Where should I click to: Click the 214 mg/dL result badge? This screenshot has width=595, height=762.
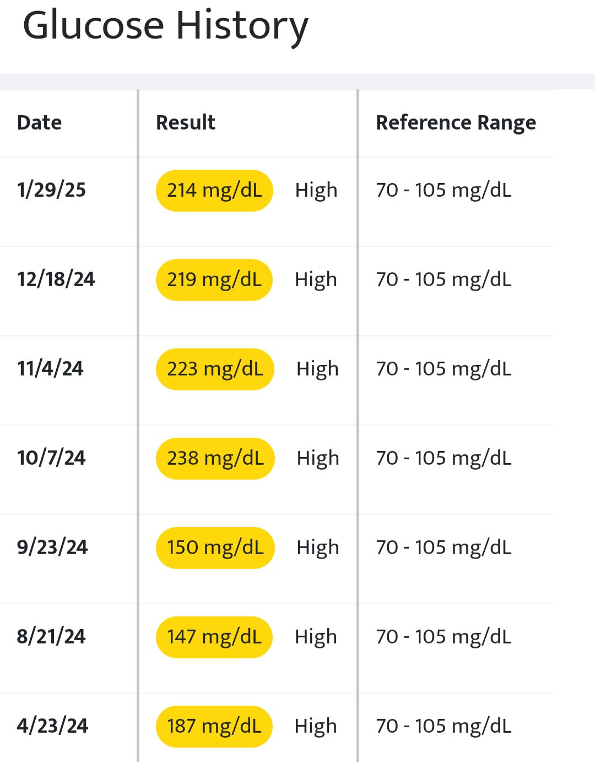coord(214,191)
